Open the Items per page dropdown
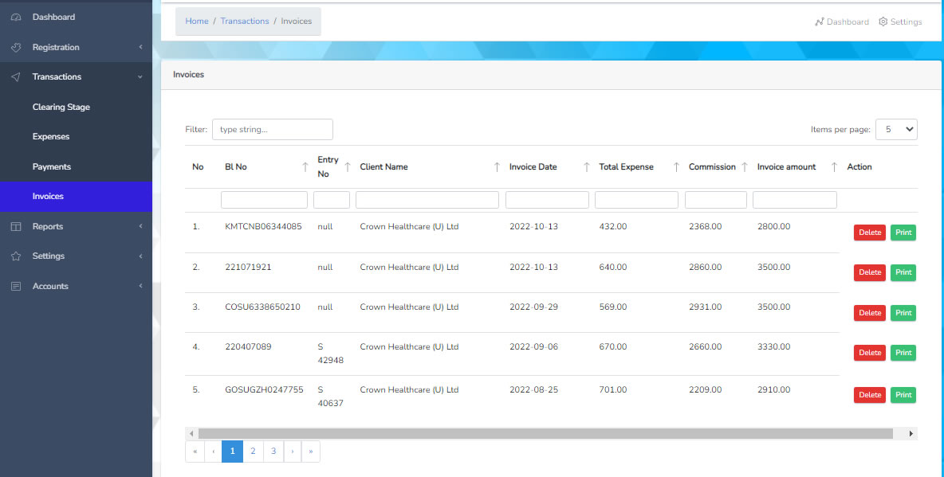 (896, 129)
